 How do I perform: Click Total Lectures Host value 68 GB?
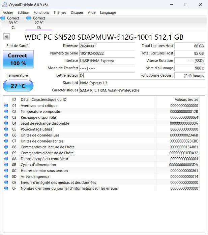[x=189, y=46]
